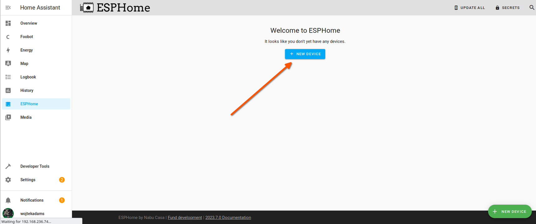
Task: Click the blue NEW DEVICE button
Action: (305, 54)
